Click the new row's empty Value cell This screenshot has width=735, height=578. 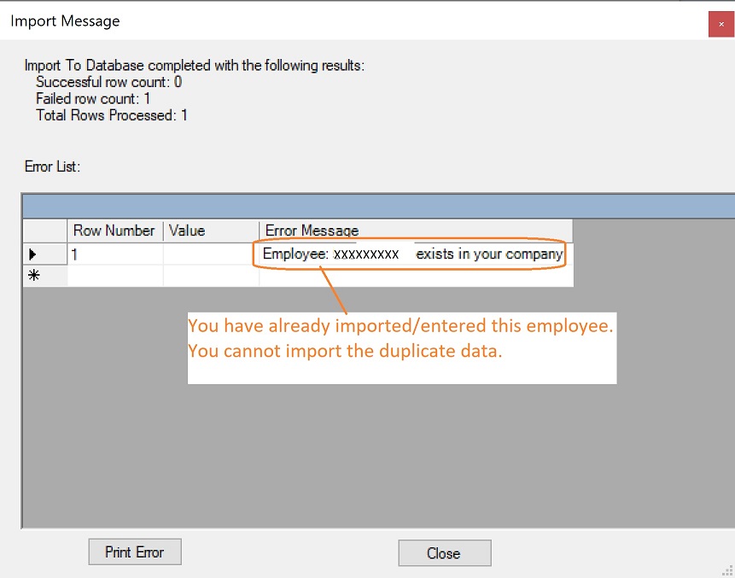point(210,276)
